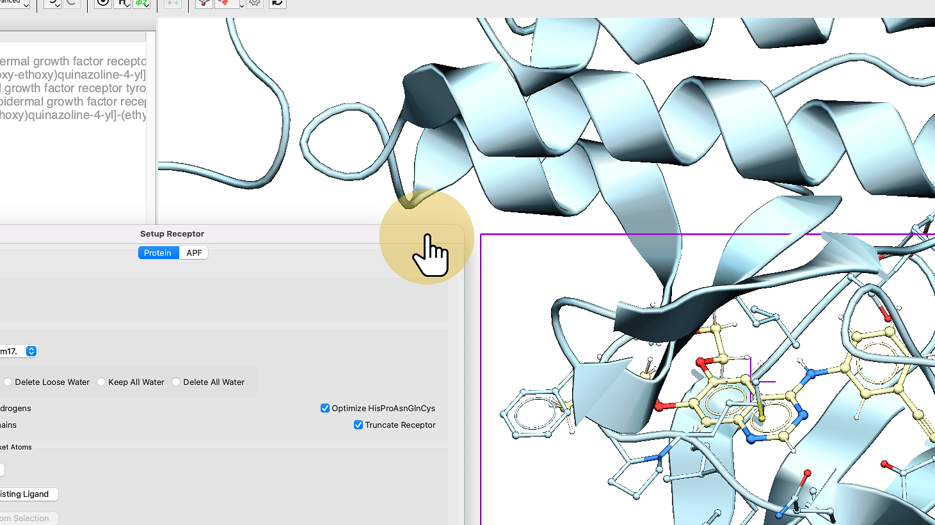The height and width of the screenshot is (525, 935).
Task: Click the two blue dots toolbar icon
Action: tap(172, 3)
